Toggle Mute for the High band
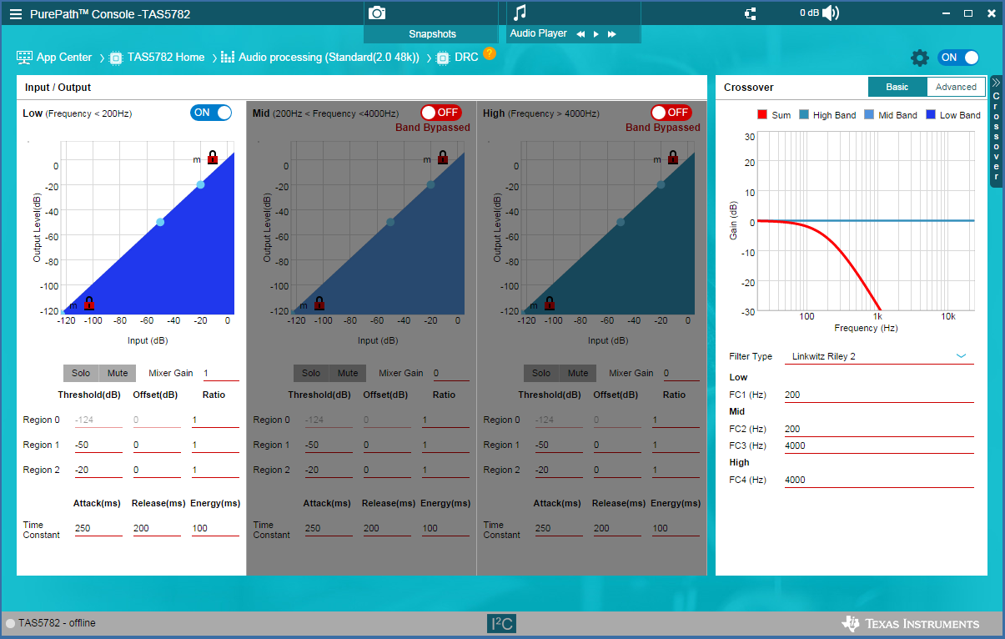1005x639 pixels. (x=578, y=373)
